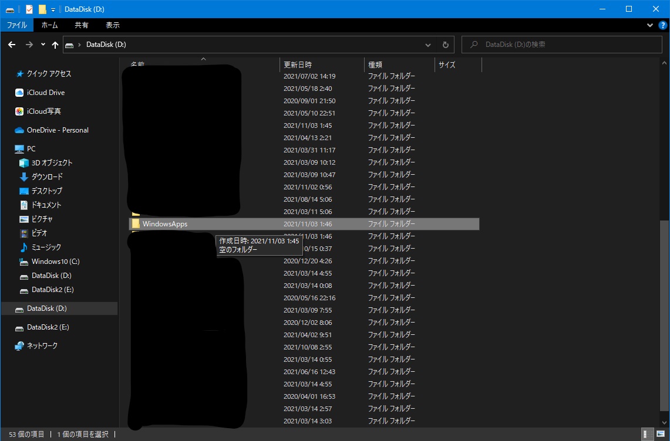
Task: Switch to large thumbnails view icon
Action: (661, 435)
